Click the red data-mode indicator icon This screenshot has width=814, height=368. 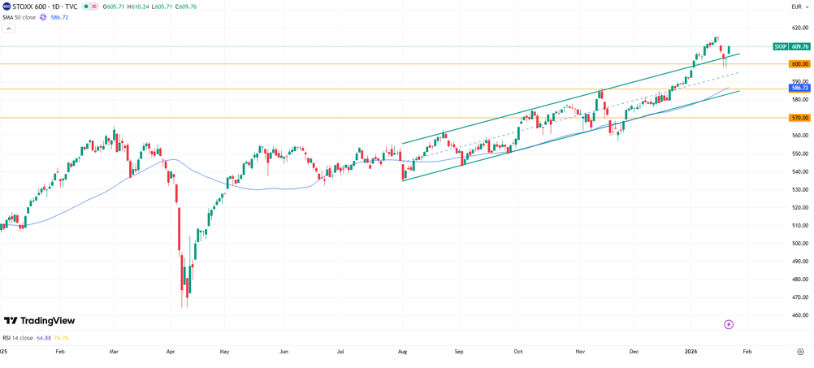pos(95,6)
